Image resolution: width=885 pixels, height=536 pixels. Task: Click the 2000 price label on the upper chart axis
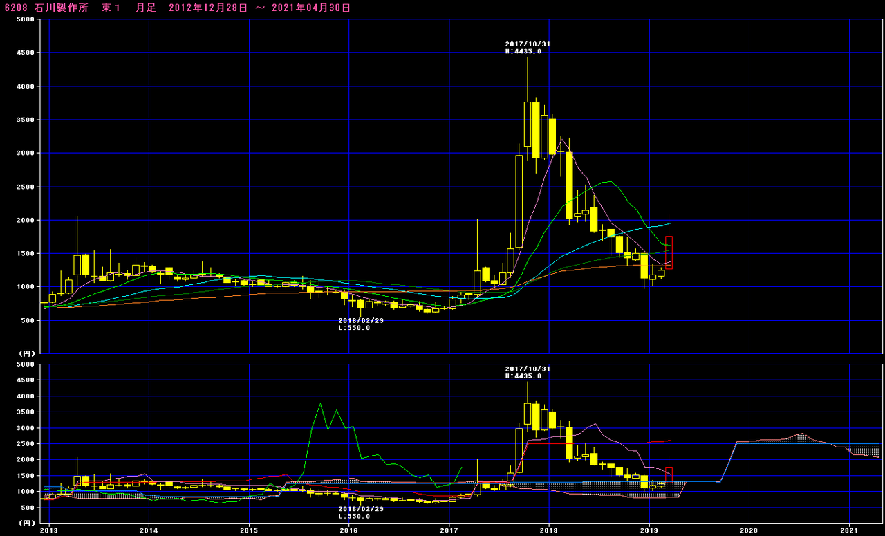[26, 220]
